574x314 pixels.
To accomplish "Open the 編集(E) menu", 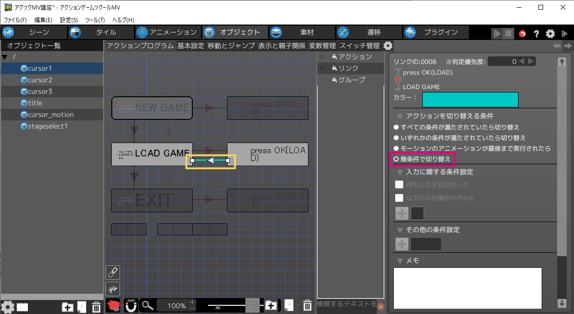I will [x=43, y=20].
